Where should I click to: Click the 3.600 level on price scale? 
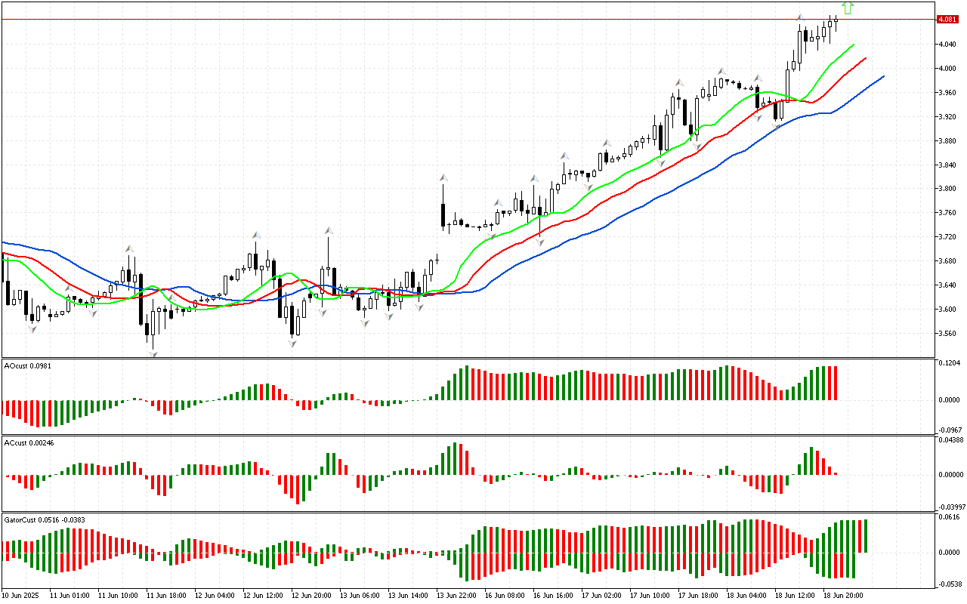coord(947,310)
